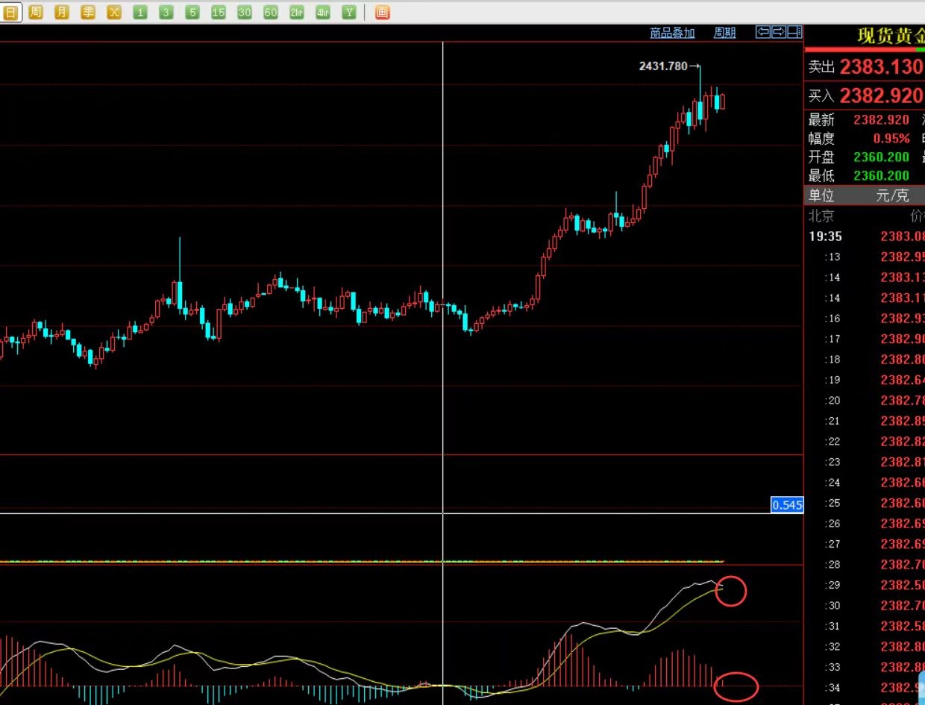The height and width of the screenshot is (705, 925).
Task: Toggle the side panel layout button
Action: (x=794, y=32)
